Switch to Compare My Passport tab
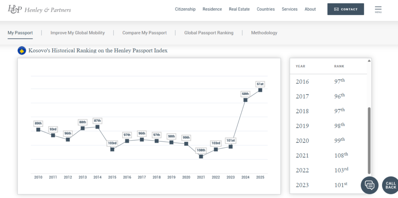The image size is (398, 198). [x=144, y=33]
